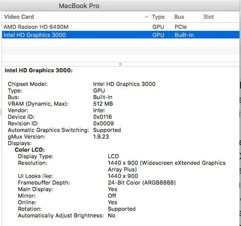241x226 pixels.
Task: Click the split-pane divider handle dot
Action: point(120,64)
